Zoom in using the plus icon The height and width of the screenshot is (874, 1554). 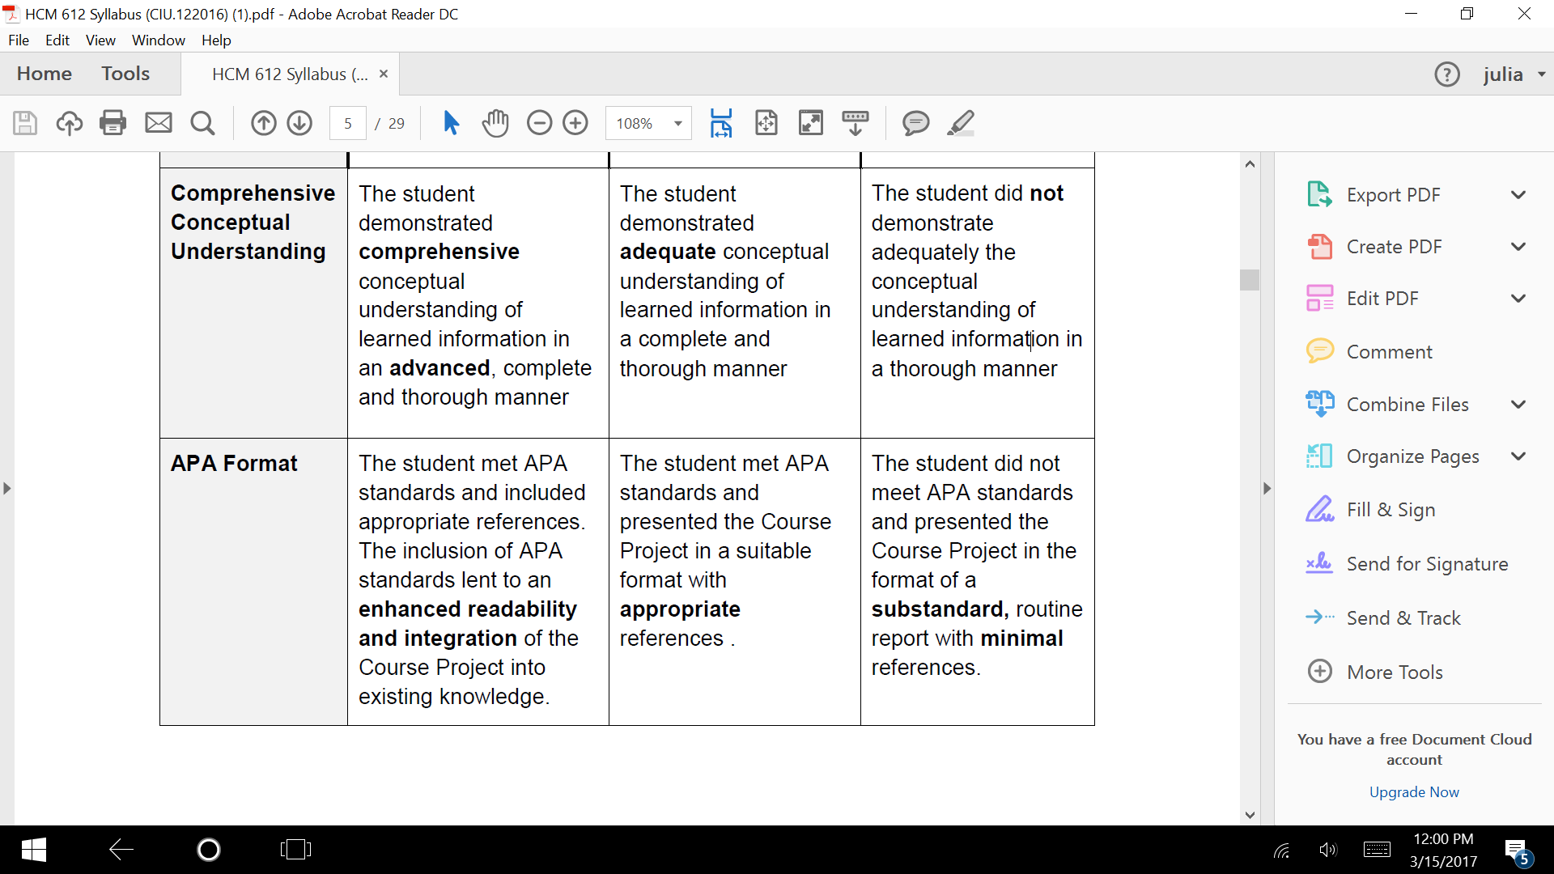[x=575, y=123]
